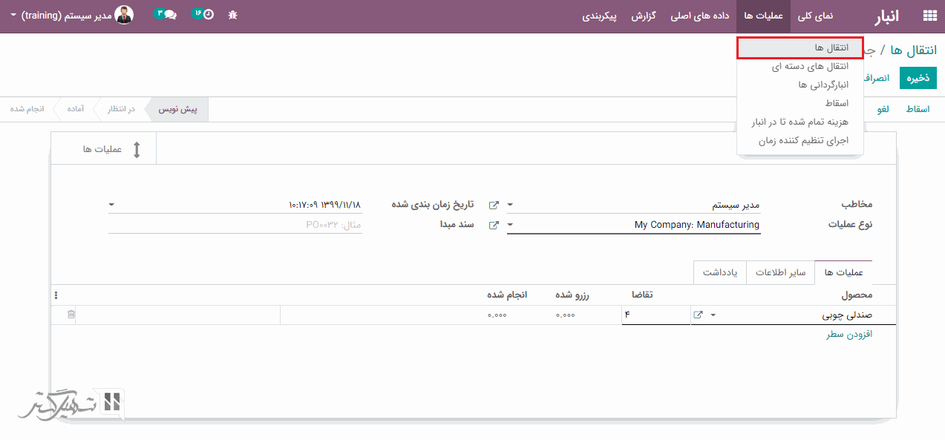Open the داده های اصلی menu

(699, 16)
